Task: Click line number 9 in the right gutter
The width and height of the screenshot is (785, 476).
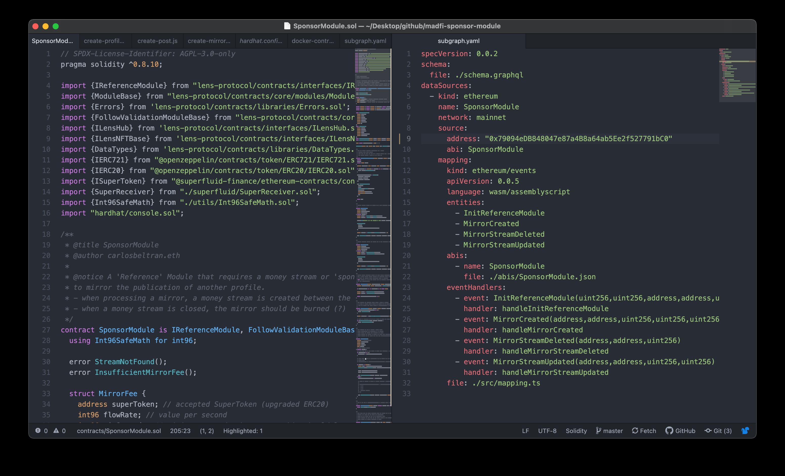Action: click(x=408, y=139)
